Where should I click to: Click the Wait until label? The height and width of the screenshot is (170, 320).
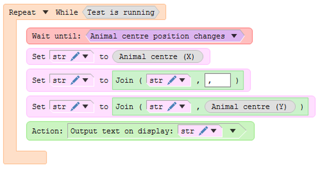[56, 36]
